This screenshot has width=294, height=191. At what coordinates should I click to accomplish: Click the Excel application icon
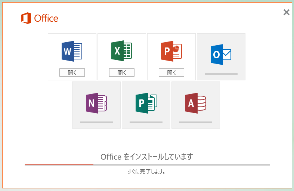point(122,51)
